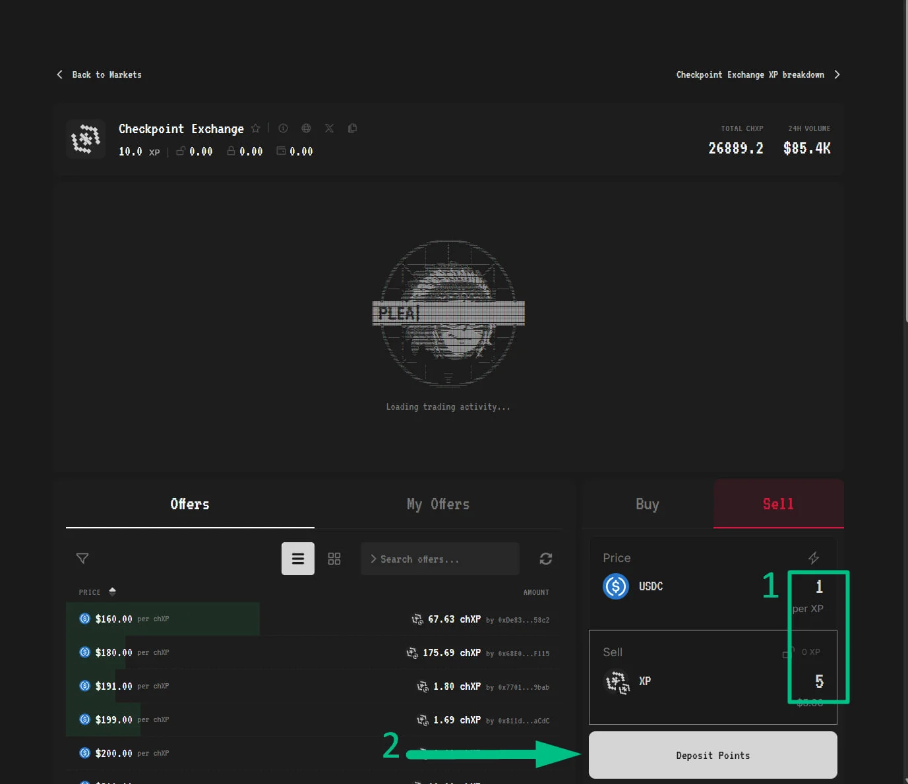Click the lightning bolt icon in Price panel
Screen dimensions: 908x784
click(814, 558)
